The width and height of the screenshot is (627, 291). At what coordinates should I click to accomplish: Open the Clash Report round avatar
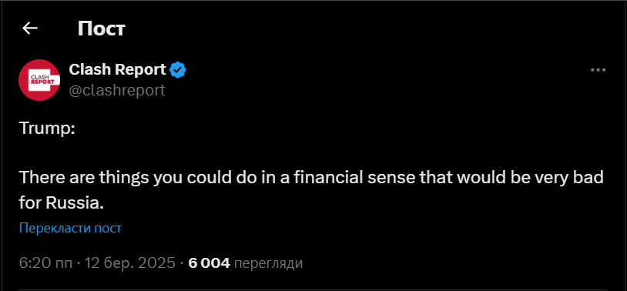pyautogui.click(x=39, y=80)
